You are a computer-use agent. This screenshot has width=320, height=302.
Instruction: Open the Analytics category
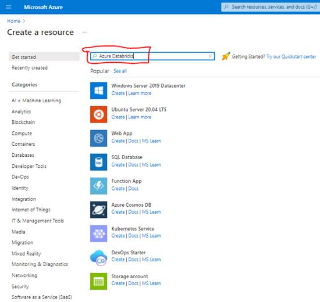(21, 112)
